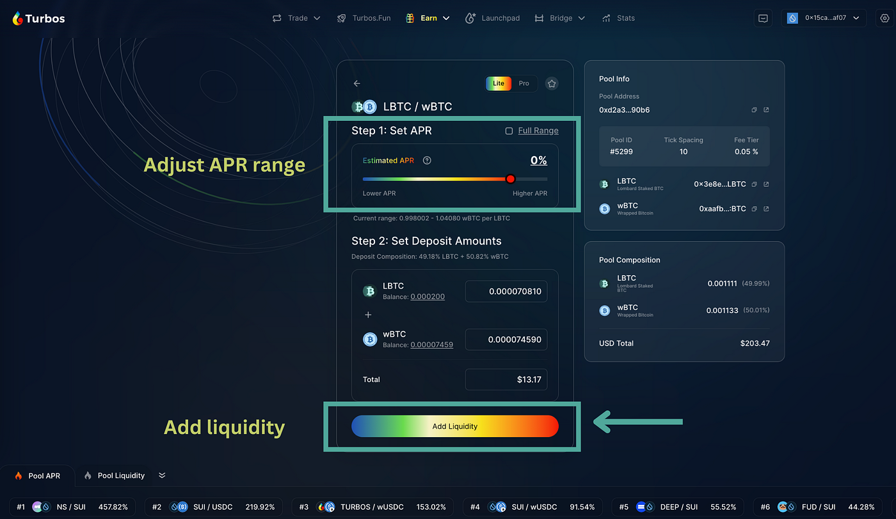Click the wBTC coin icon in deposit form
Screen dimensions: 896x519
pos(369,339)
